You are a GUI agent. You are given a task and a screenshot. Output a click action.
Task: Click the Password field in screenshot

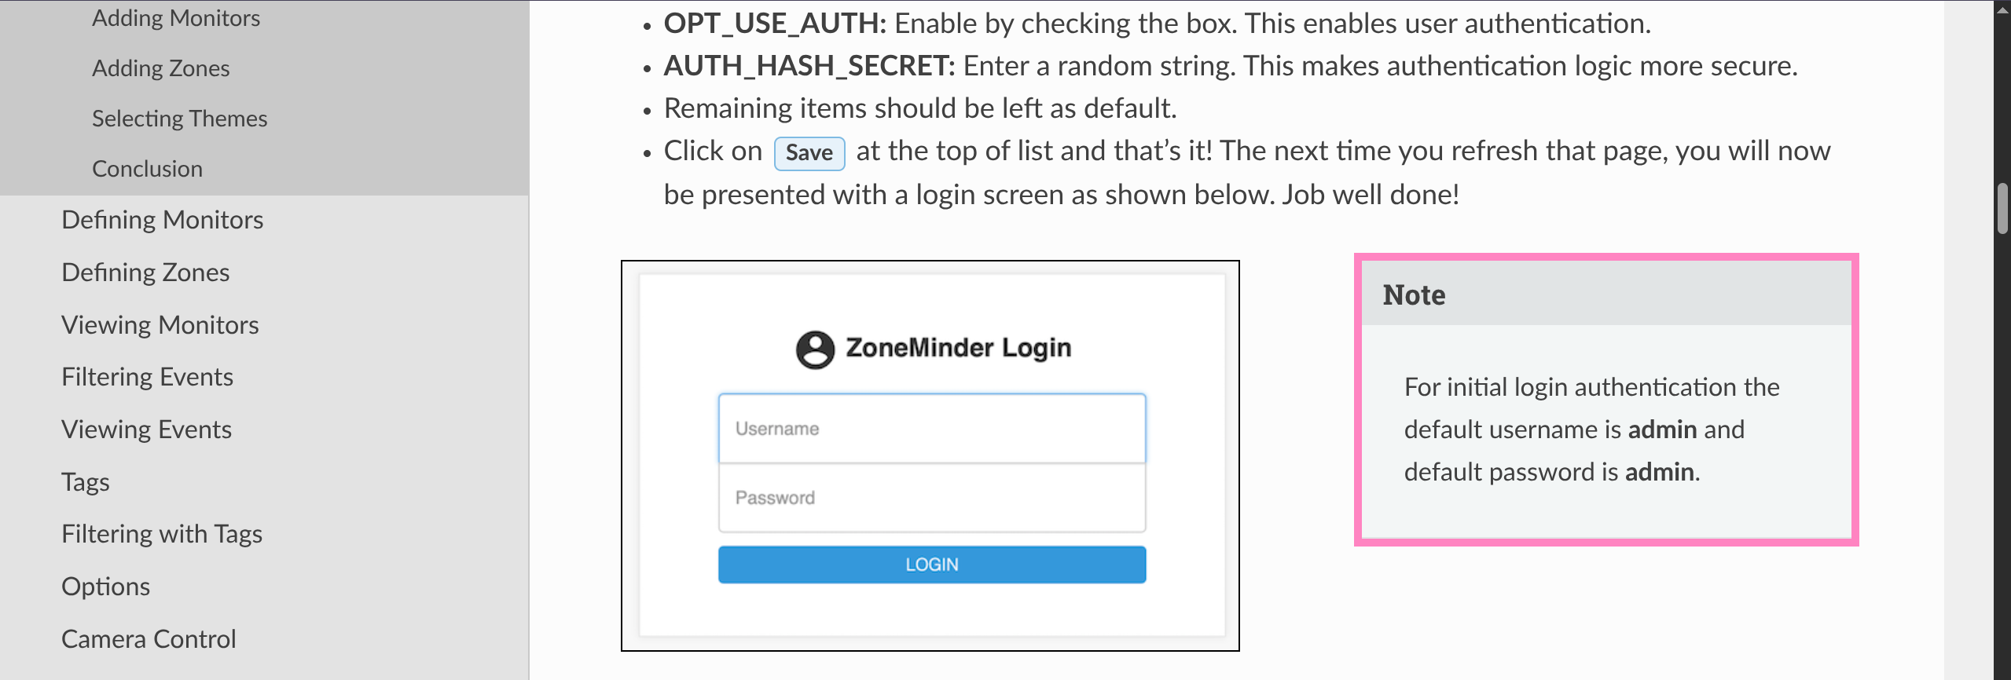point(931,498)
